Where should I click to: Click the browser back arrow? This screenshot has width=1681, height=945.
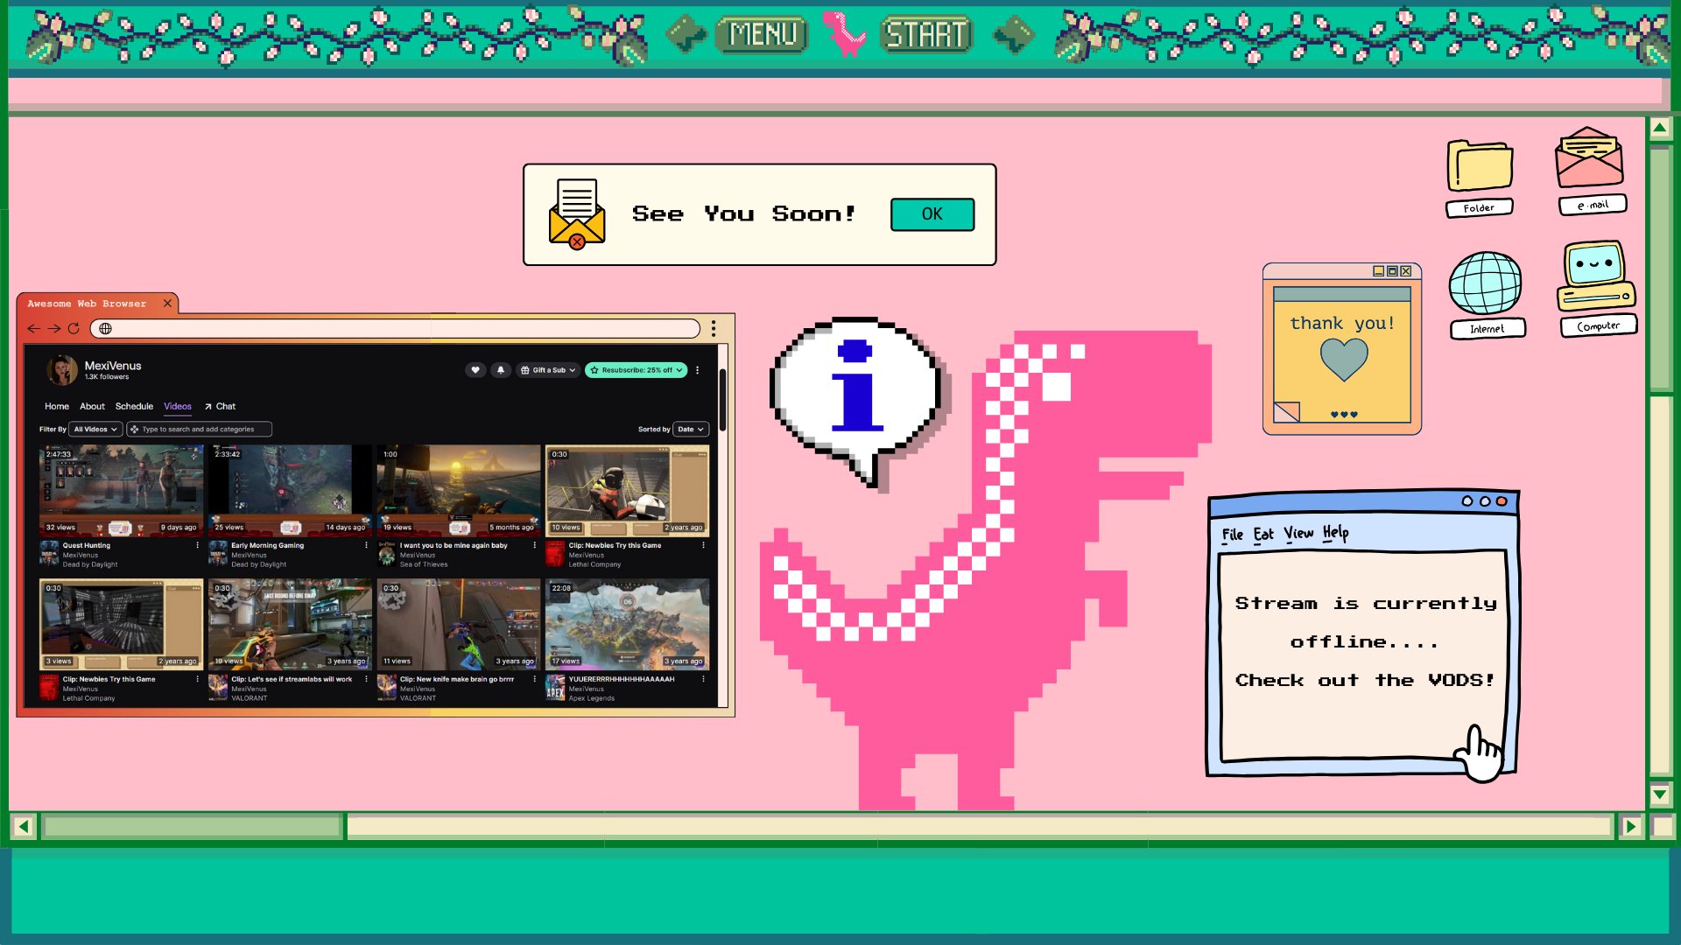(33, 329)
